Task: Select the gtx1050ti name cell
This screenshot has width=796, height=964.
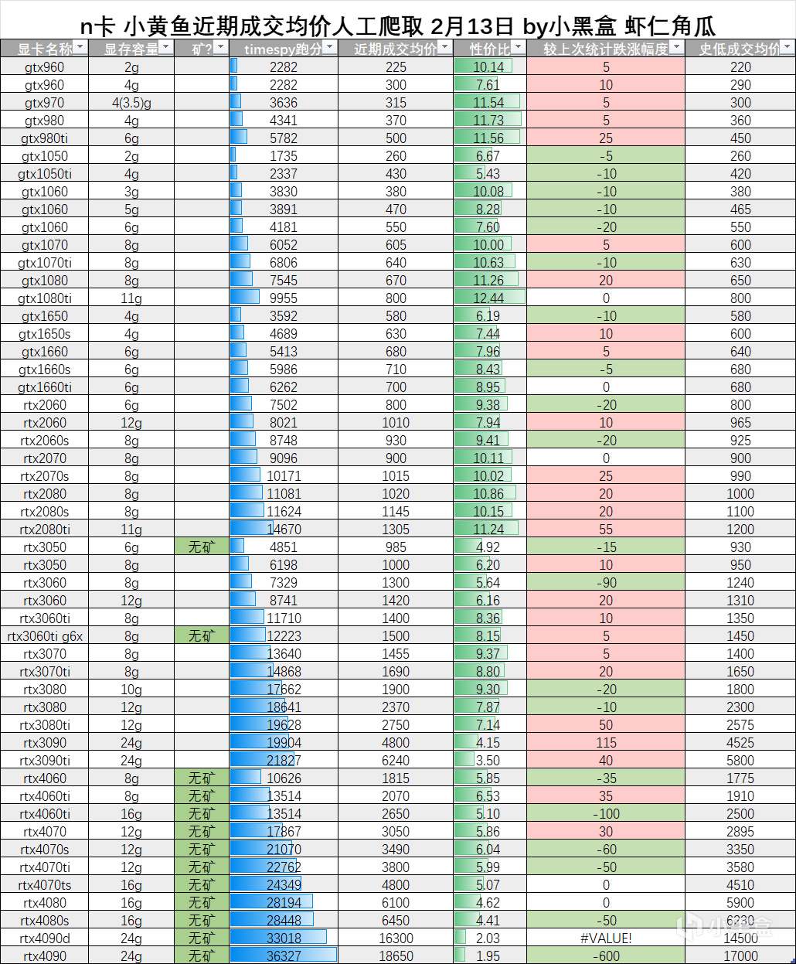Action: coord(44,174)
